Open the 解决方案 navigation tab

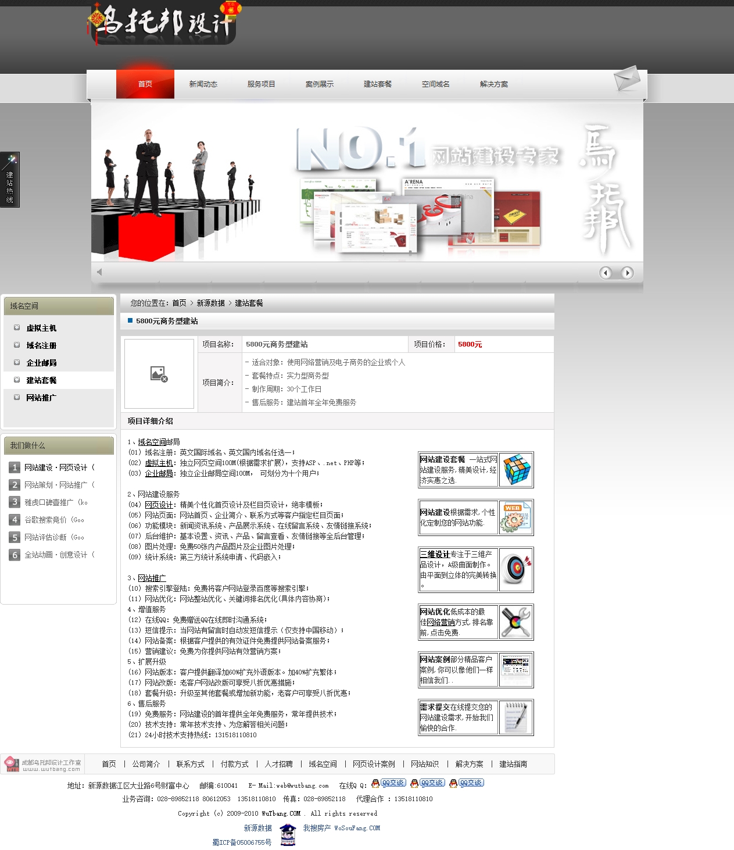pos(494,84)
